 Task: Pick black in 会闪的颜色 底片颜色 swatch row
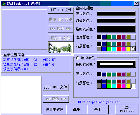[x=99, y=37]
